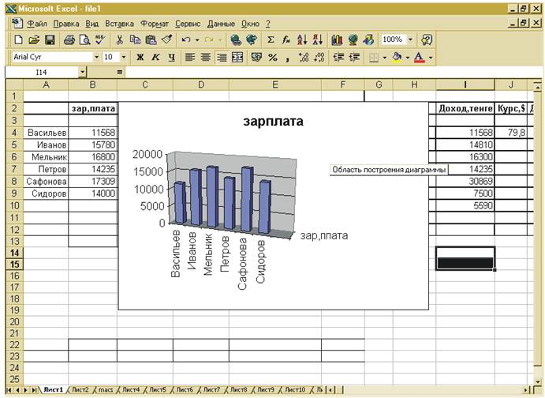This screenshot has height=398, width=545.
Task: Merge and center cells icon
Action: point(237,58)
